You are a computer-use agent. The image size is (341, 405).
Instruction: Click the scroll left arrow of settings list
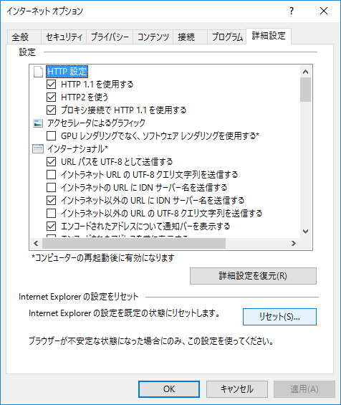pos(36,243)
